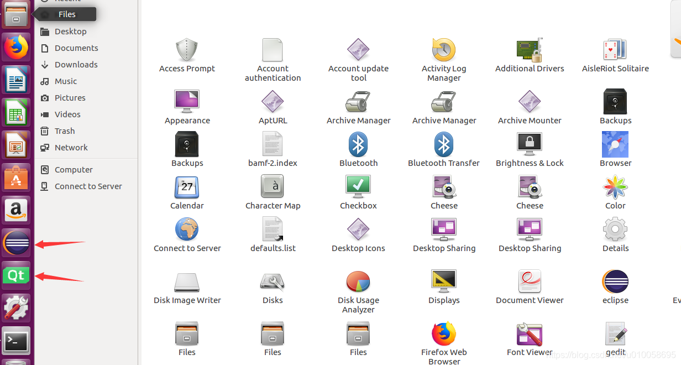Open Terminal from the launcher
Viewport: 681px width, 365px height.
coord(17,340)
